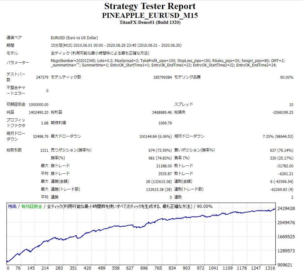Click the largest profit trade 21188.00
Viewport: 303px width, 273px height.
[x=164, y=166]
